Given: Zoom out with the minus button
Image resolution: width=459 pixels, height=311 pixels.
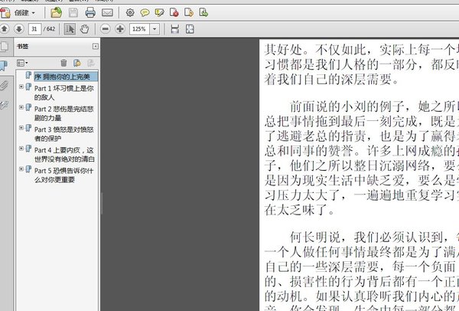Looking at the screenshot, I should coord(106,29).
